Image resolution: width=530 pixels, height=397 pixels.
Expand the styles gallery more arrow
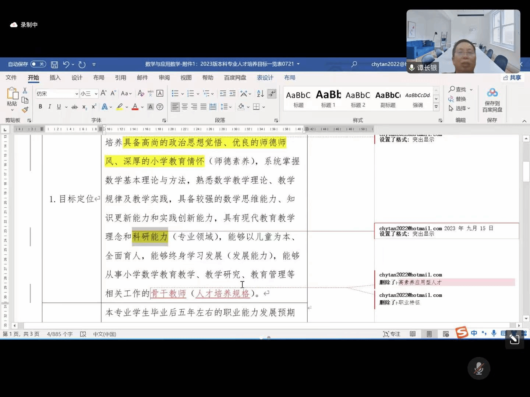click(x=436, y=107)
